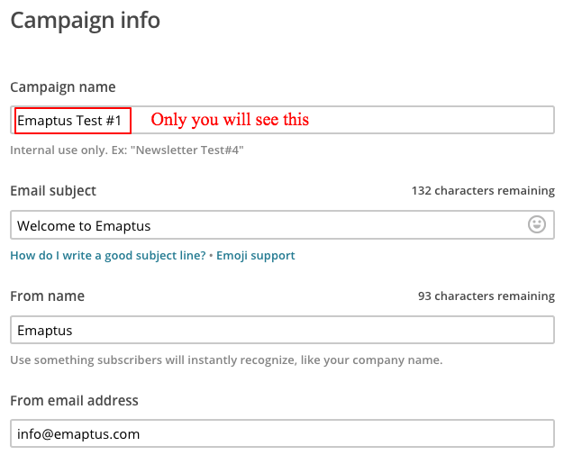Click the "Email subject" label
The height and width of the screenshot is (455, 573).
(x=53, y=191)
